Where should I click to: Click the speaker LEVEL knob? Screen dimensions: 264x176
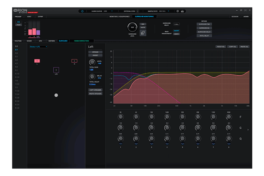tap(92, 62)
